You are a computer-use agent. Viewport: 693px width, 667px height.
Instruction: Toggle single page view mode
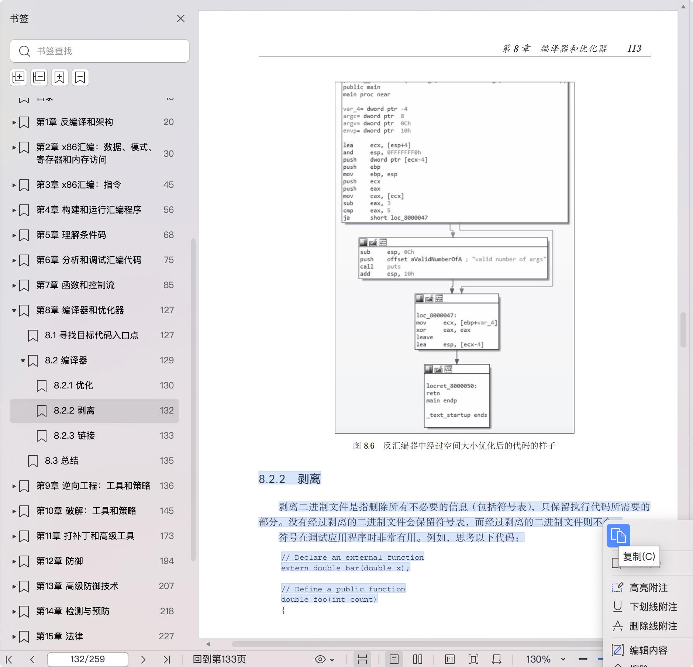click(394, 659)
